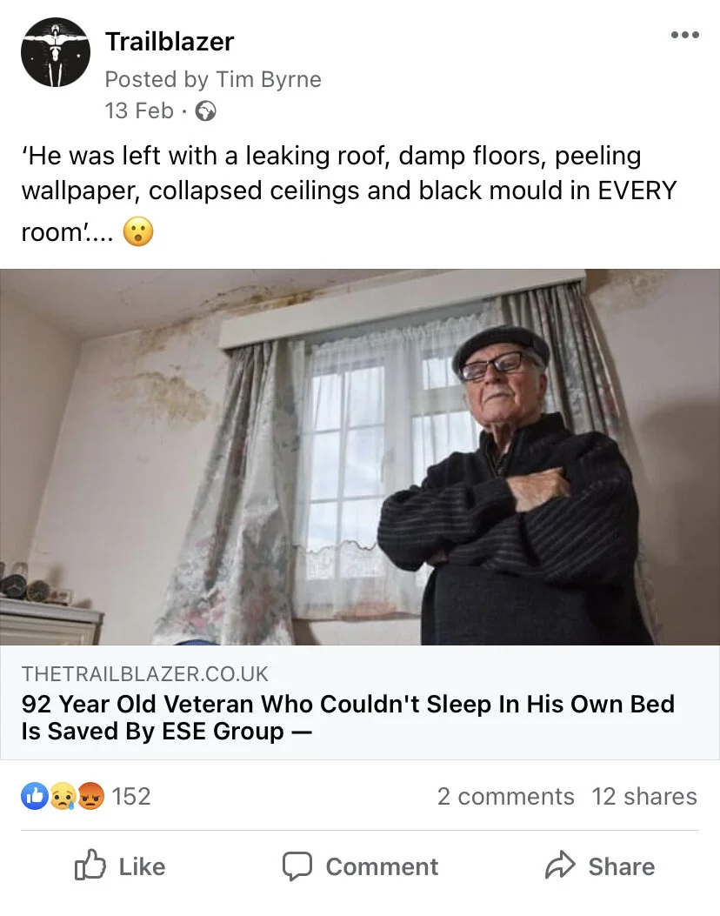Click the Trailblazer page name
This screenshot has width=720, height=916.
point(170,42)
